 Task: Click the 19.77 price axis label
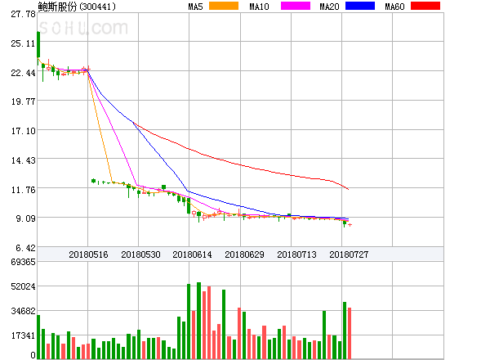(x=23, y=101)
